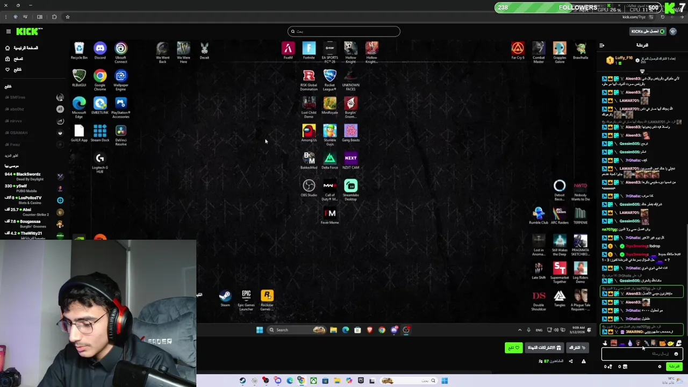
Task: Open RLBotGUI desktop icon
Action: point(79,78)
